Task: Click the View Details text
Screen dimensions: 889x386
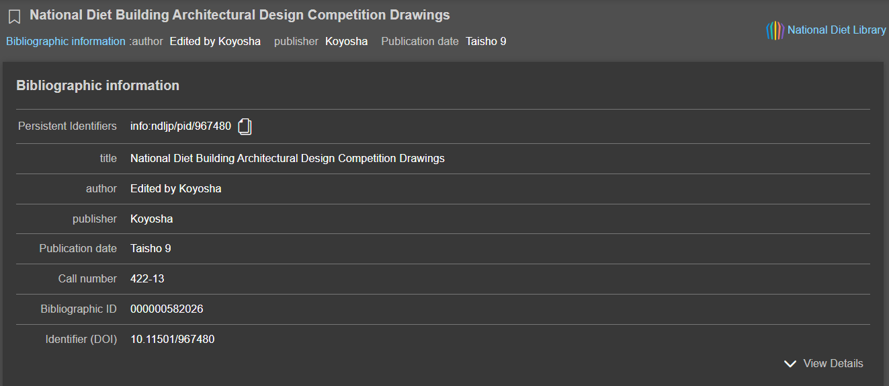Action: coord(833,364)
